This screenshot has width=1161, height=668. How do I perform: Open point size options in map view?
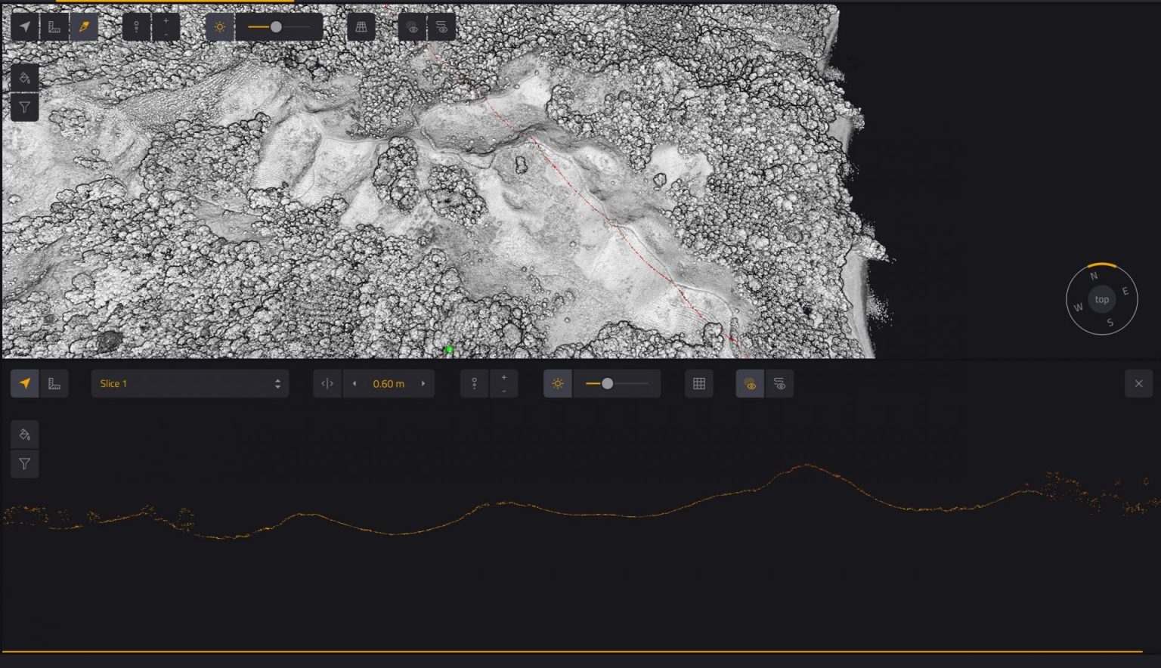click(x=137, y=27)
